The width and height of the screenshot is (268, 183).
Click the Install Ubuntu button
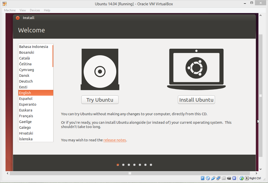196,100
